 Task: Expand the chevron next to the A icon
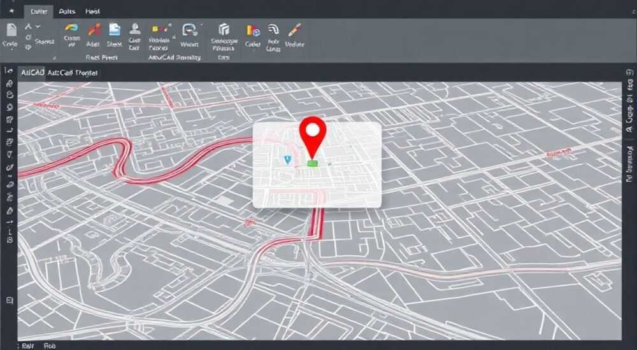coord(38,27)
